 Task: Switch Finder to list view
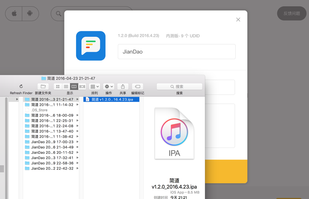pos(66,87)
